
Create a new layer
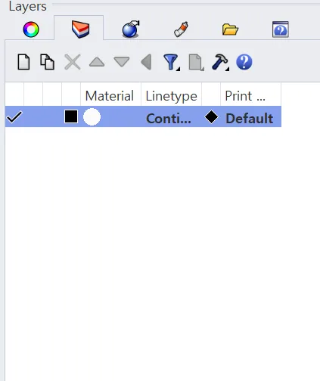(23, 62)
